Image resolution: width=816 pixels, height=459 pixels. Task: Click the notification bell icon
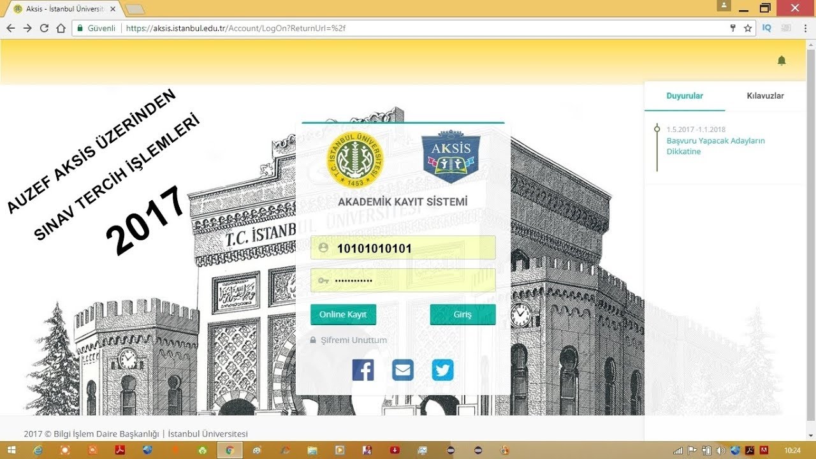[782, 61]
